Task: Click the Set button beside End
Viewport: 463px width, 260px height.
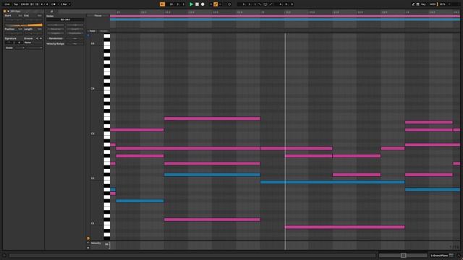Action: click(x=40, y=15)
